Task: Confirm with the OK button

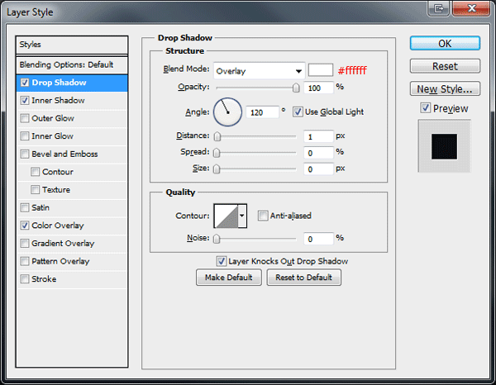Action: pos(445,43)
